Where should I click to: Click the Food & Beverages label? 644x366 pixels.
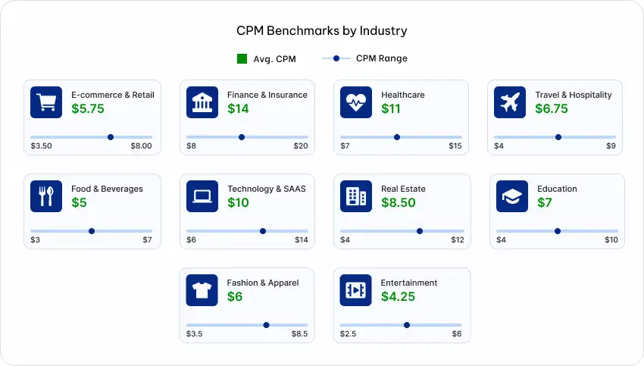click(x=107, y=189)
